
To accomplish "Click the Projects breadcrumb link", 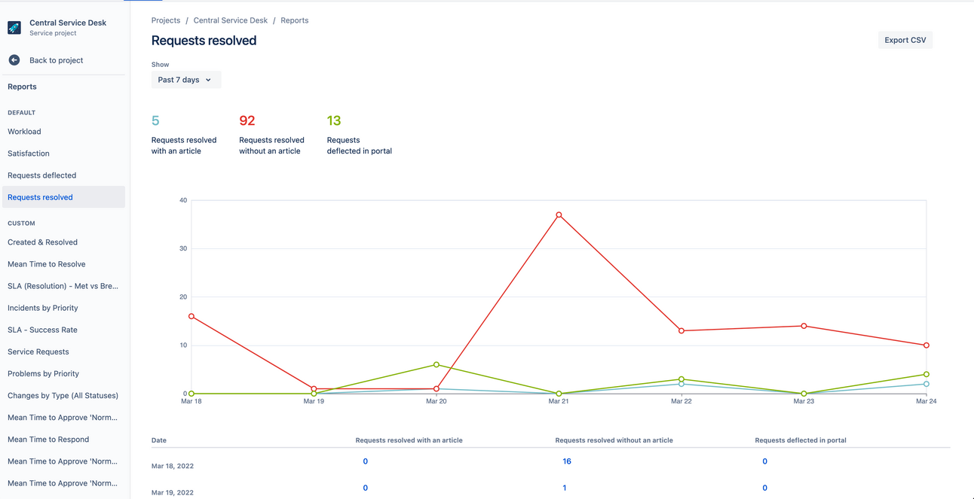I will point(166,20).
